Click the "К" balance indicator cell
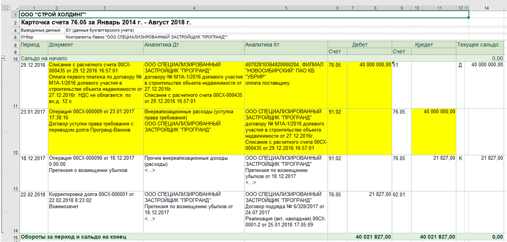The height and width of the screenshot is (242, 507). point(460,173)
